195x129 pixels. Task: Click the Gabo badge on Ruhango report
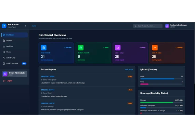[x=130, y=103]
